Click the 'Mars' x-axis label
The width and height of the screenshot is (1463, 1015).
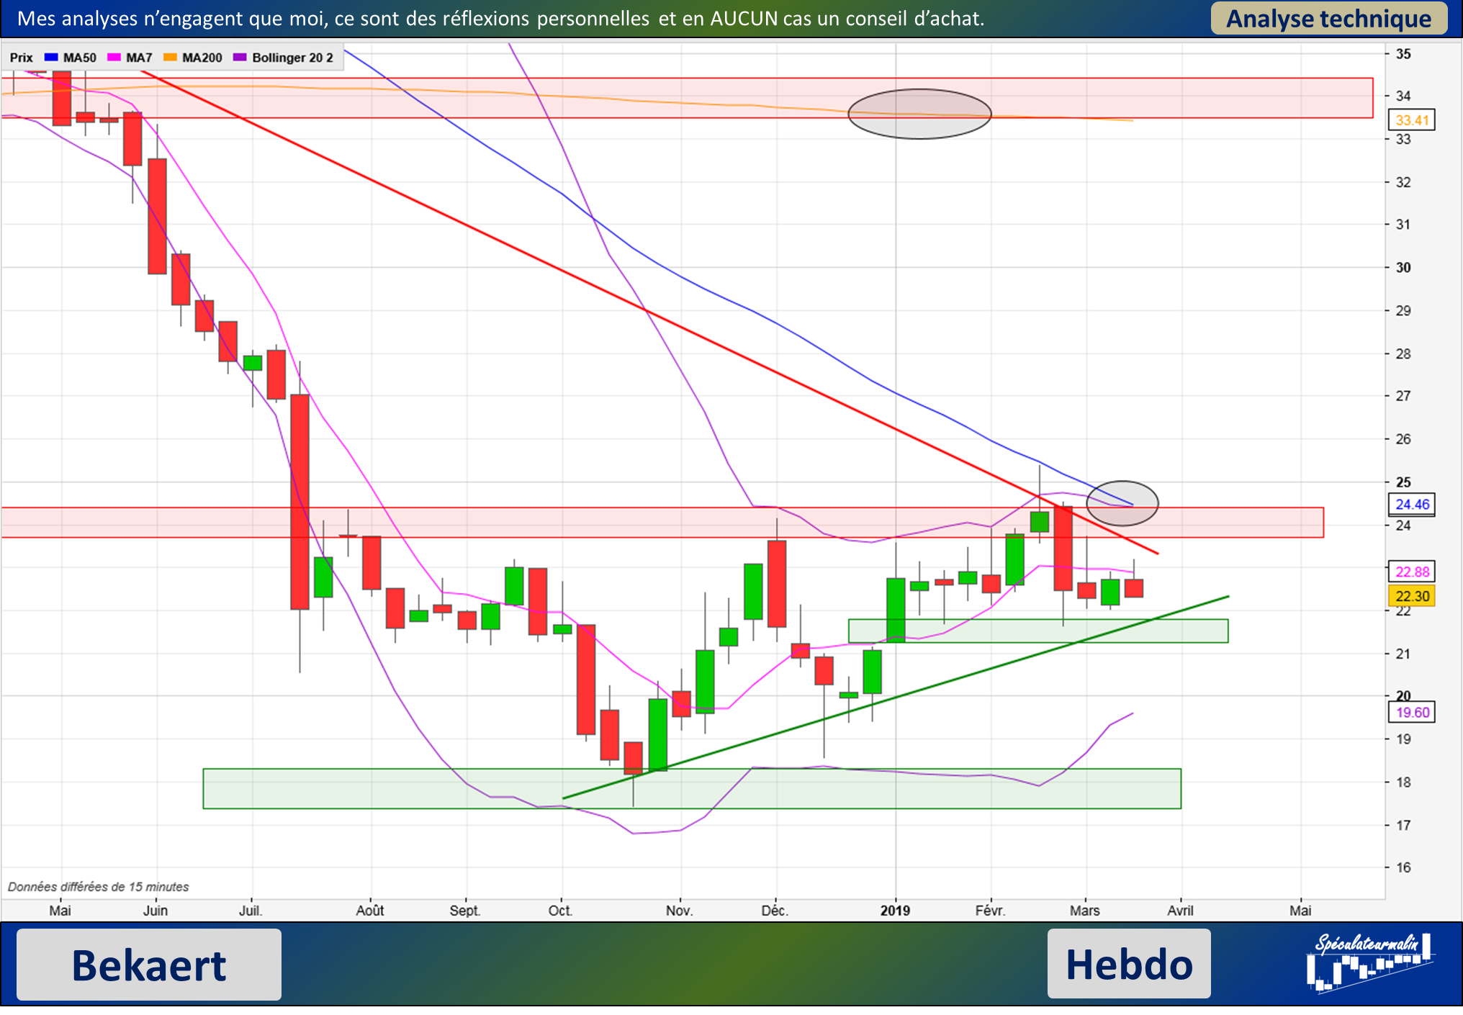pyautogui.click(x=1084, y=911)
